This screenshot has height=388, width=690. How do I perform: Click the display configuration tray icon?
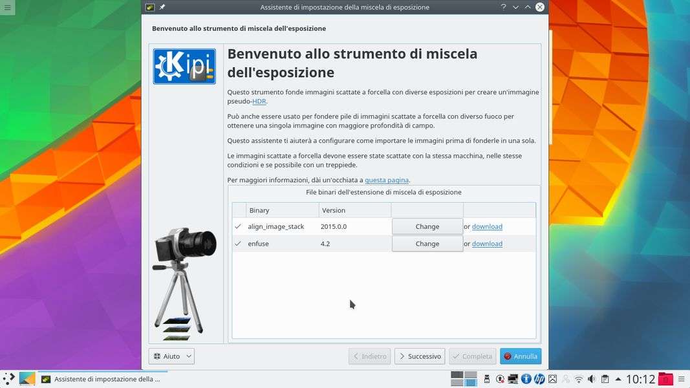[513, 379]
